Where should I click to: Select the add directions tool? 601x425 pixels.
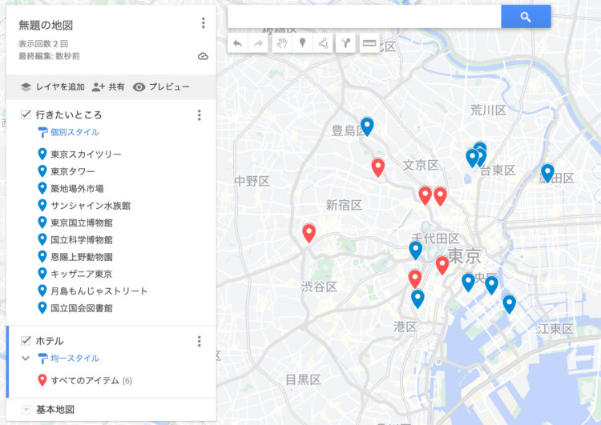345,43
